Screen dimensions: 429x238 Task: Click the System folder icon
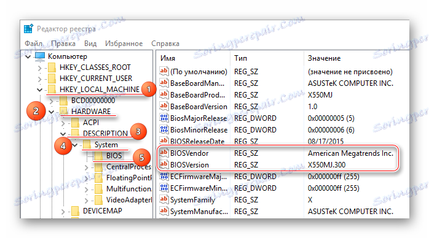point(87,145)
